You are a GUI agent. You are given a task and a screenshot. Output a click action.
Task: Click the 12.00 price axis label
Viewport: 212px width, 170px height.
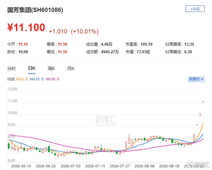click(13, 89)
